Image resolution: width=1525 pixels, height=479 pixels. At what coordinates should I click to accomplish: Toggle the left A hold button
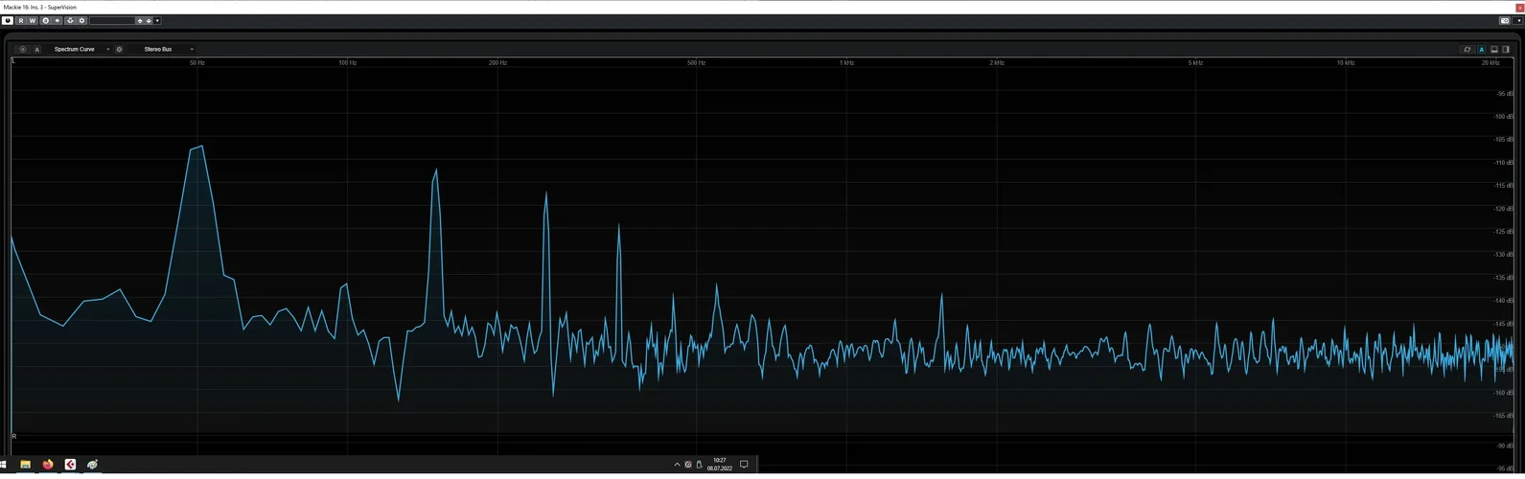click(37, 49)
